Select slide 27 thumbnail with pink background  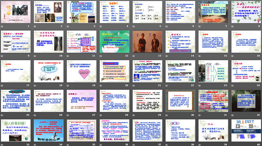[x=81, y=101]
